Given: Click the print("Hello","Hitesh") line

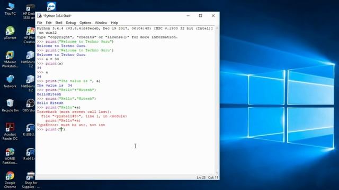Looking at the screenshot, I should pyautogui.click(x=66, y=99).
